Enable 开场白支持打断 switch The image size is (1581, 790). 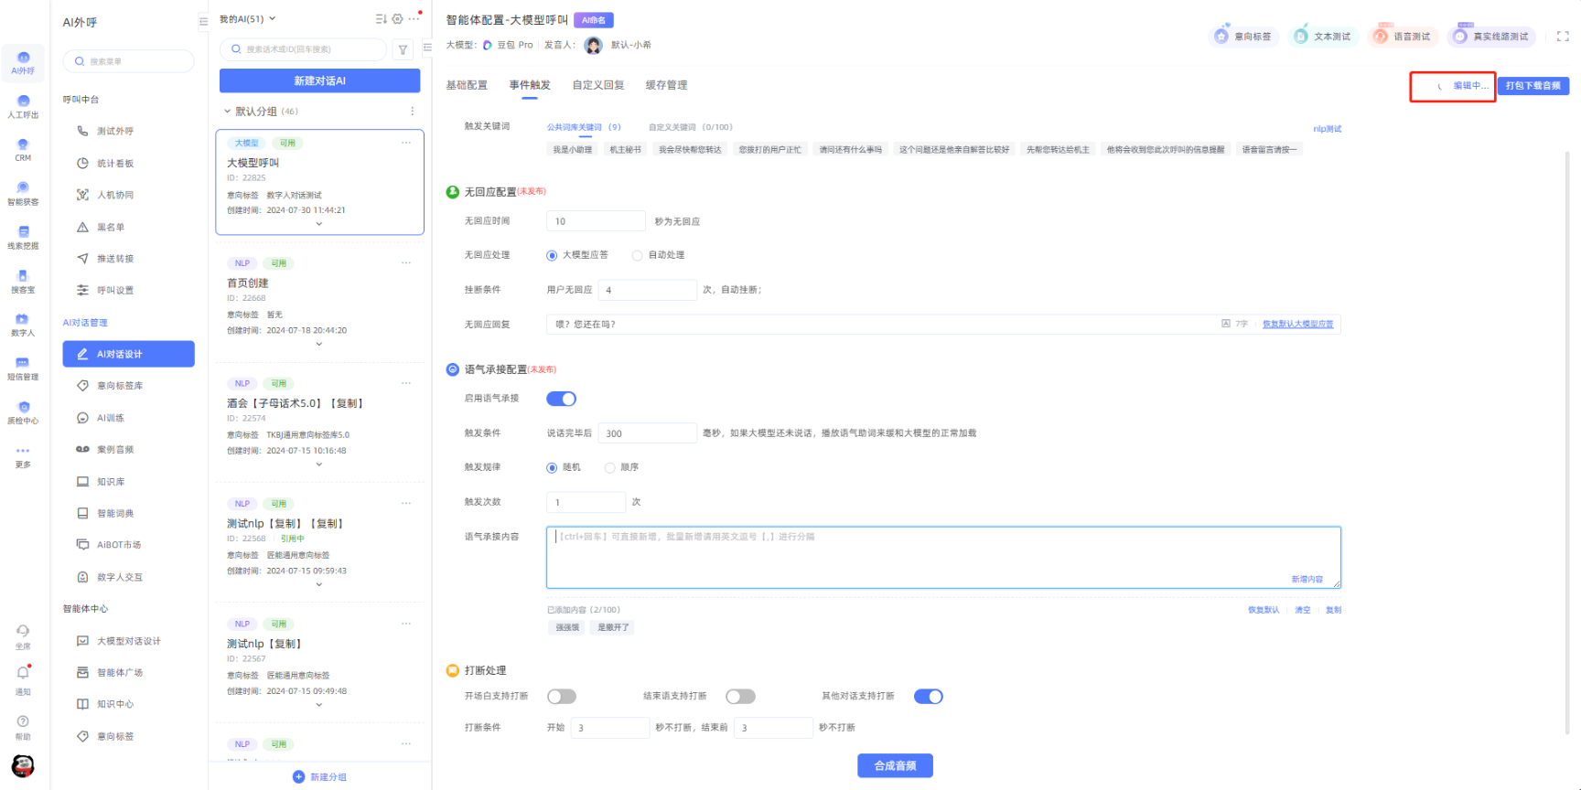[561, 697]
